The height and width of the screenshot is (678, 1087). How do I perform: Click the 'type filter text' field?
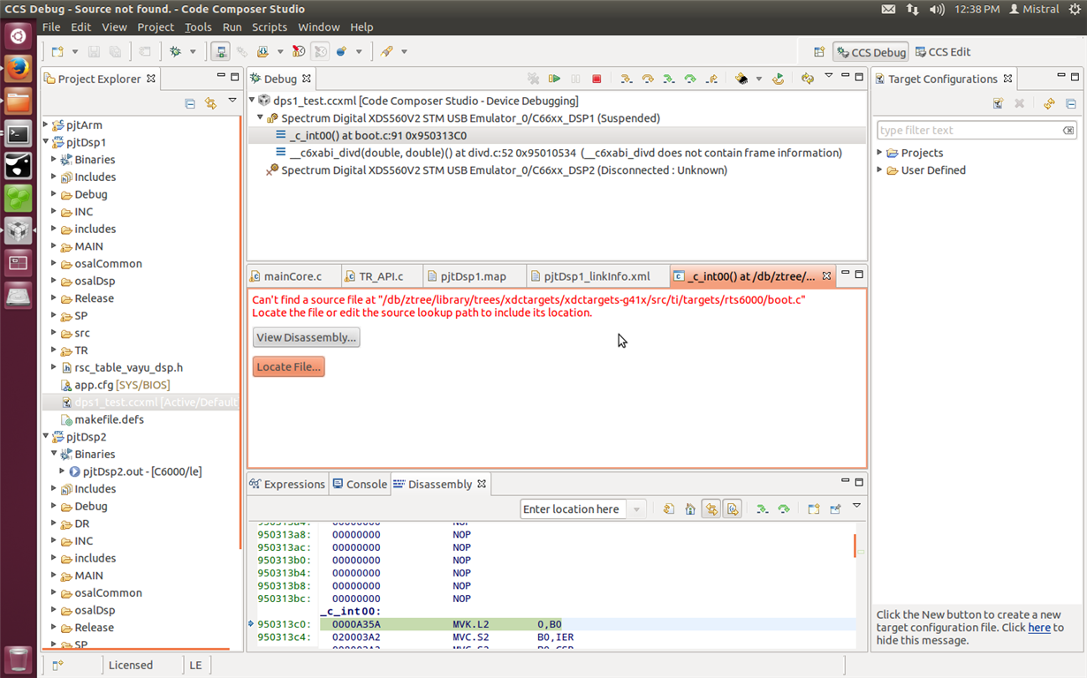pyautogui.click(x=977, y=130)
